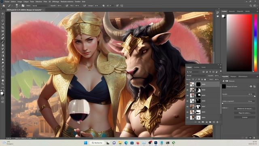Screen dimensions: 259x146
Task: Open the symmetry paint options icon
Action: click(122, 6)
